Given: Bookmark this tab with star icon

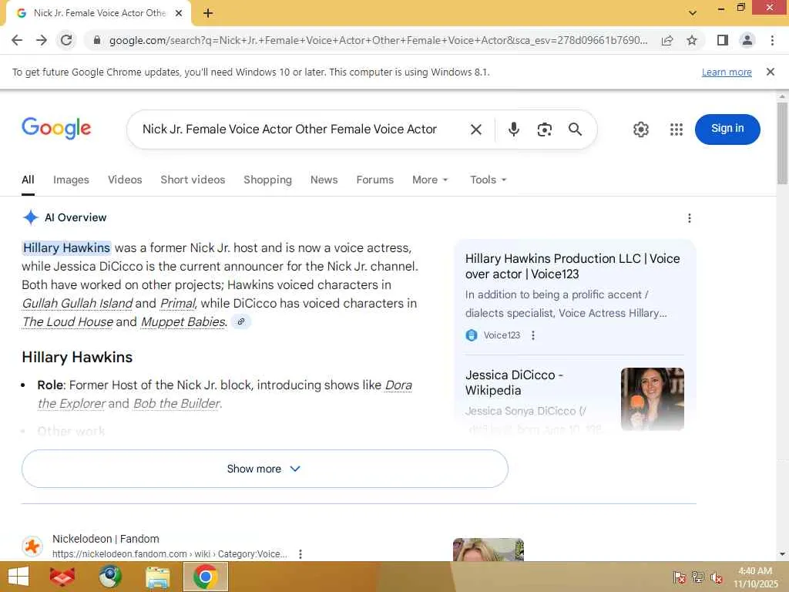Looking at the screenshot, I should tap(692, 40).
